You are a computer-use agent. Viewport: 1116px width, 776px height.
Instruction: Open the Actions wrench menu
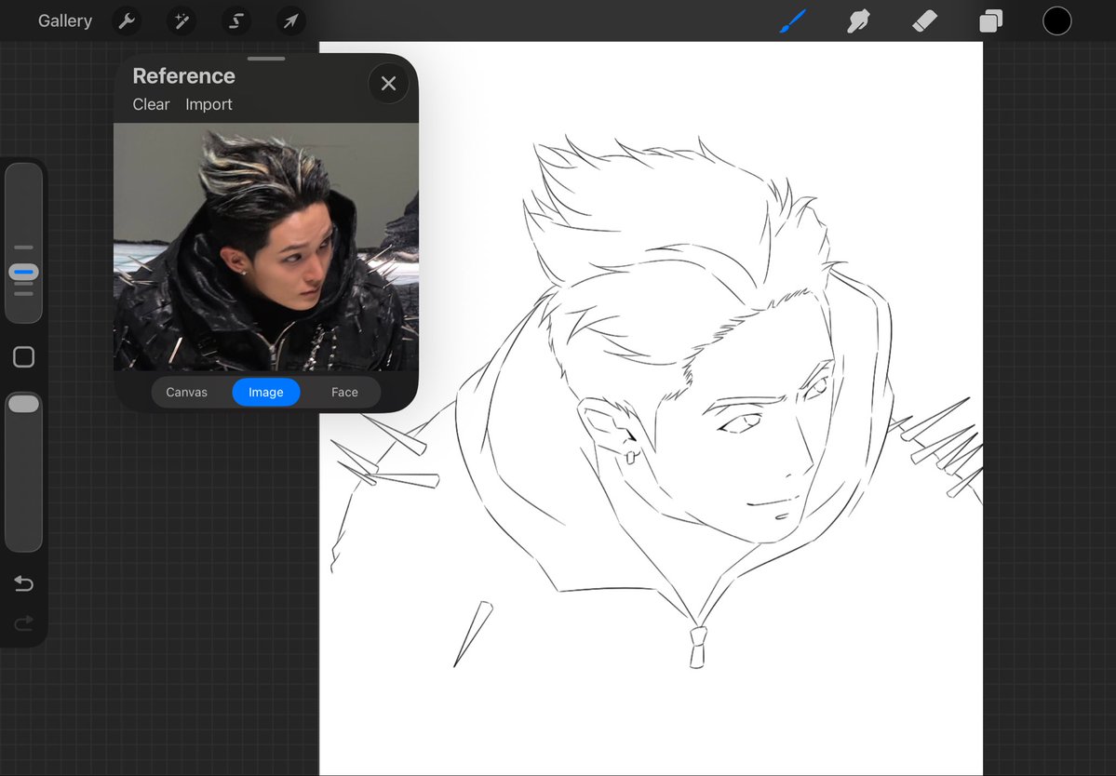(x=127, y=21)
